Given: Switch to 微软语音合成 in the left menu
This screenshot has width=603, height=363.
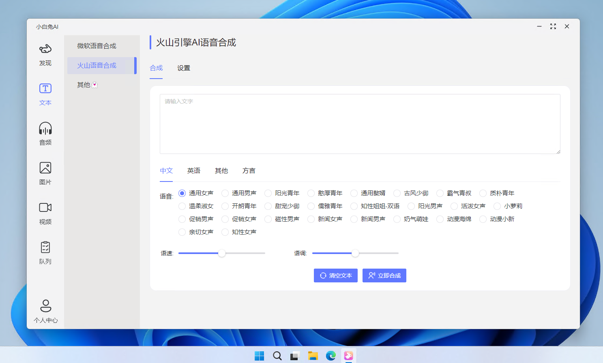Looking at the screenshot, I should pyautogui.click(x=96, y=46).
